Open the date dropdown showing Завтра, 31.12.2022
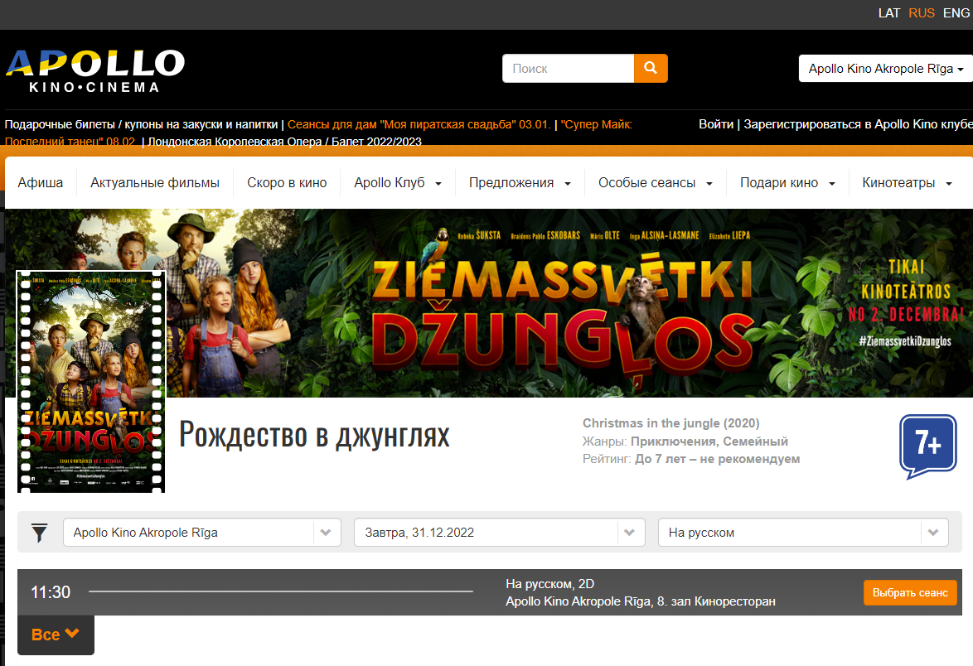The height and width of the screenshot is (666, 973). 499,533
